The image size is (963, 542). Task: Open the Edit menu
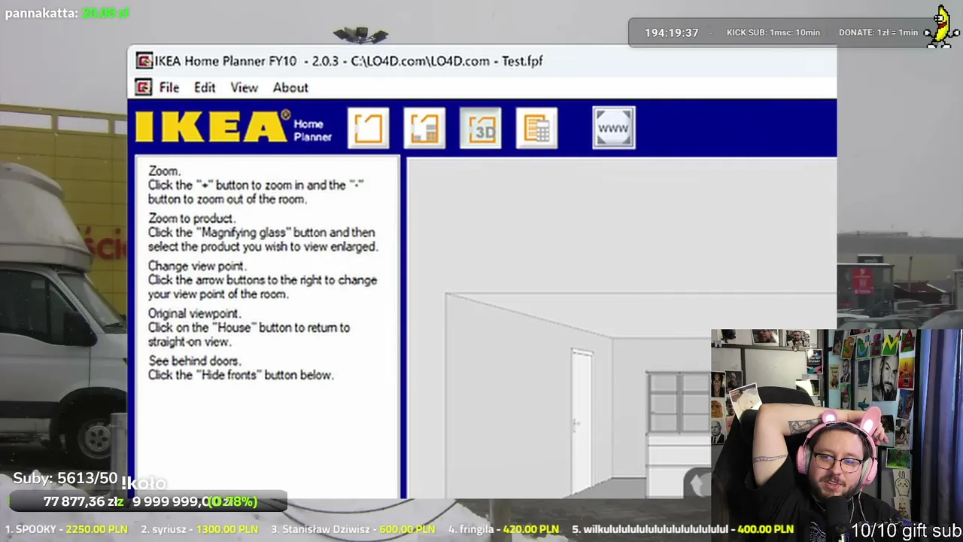click(x=205, y=87)
